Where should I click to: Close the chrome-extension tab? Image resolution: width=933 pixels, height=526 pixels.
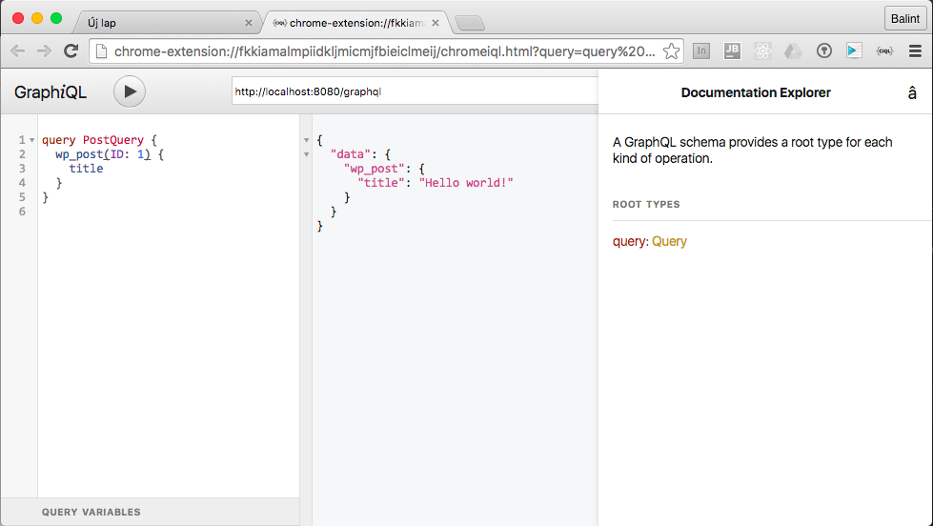(436, 23)
